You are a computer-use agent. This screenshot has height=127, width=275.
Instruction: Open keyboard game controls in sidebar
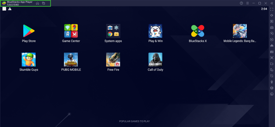pyautogui.click(x=272, y=28)
